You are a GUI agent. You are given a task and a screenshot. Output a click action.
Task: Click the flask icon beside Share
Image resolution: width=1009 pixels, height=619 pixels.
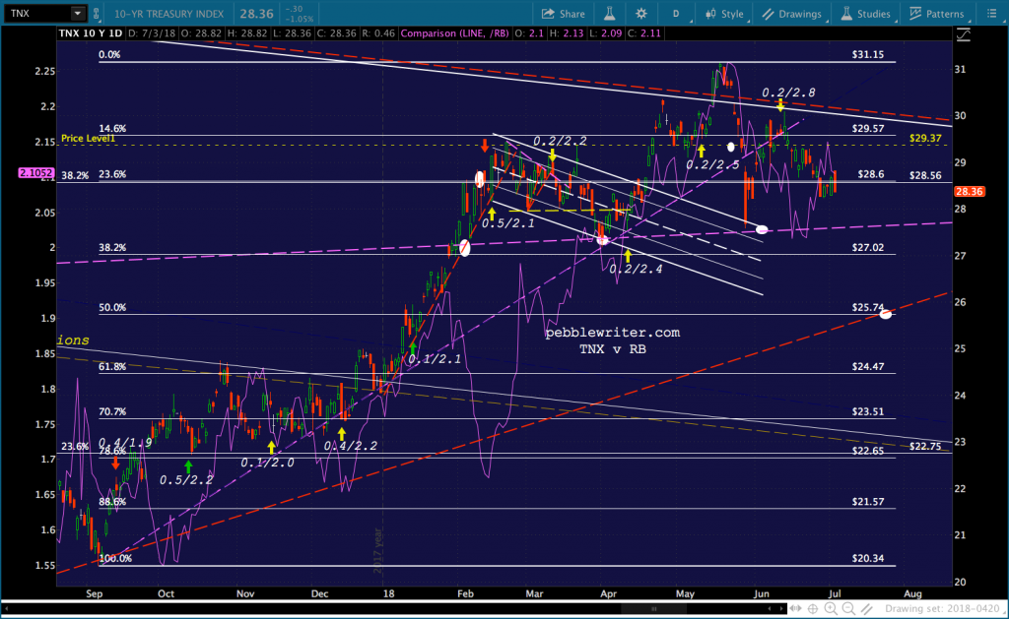(x=609, y=14)
